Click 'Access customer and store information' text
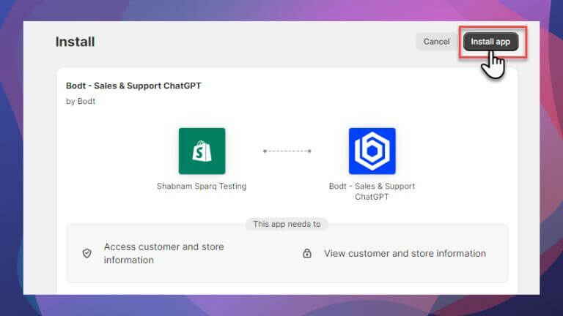The width and height of the screenshot is (563, 316). point(163,253)
